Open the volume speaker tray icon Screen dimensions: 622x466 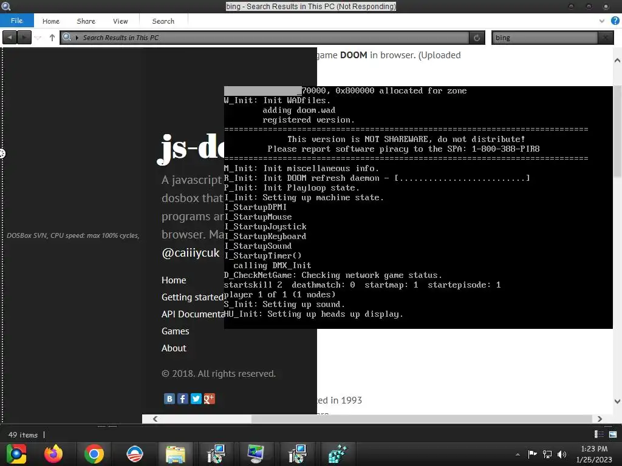coord(562,454)
